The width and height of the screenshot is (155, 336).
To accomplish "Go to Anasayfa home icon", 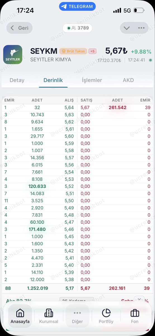I will [20, 316].
